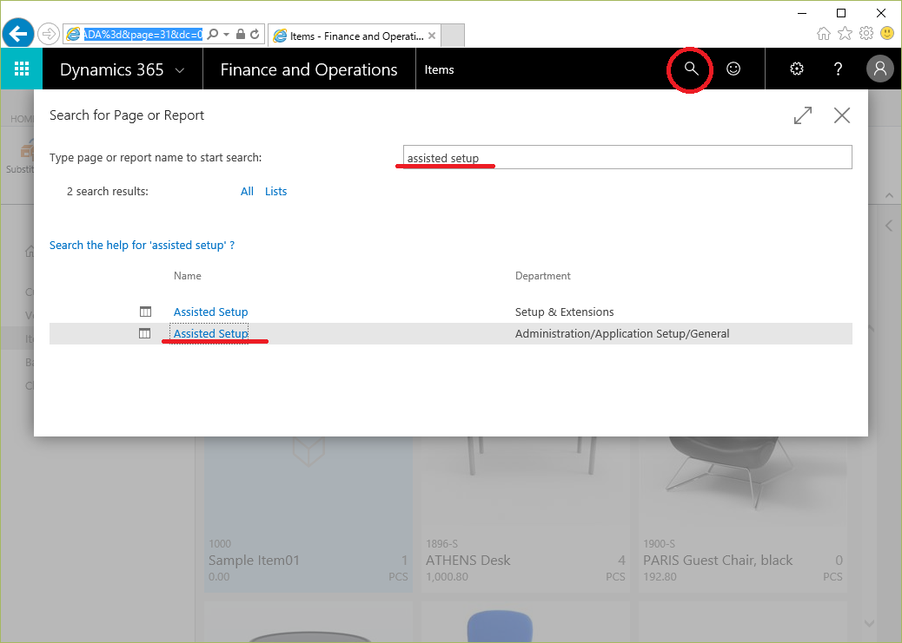Click the Department column header
This screenshot has width=902, height=643.
[542, 276]
